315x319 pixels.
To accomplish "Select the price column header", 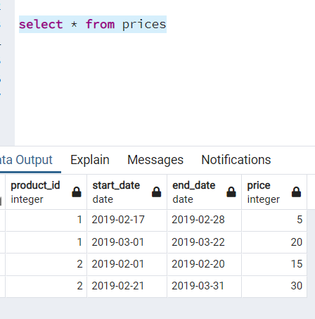I will tap(274, 192).
